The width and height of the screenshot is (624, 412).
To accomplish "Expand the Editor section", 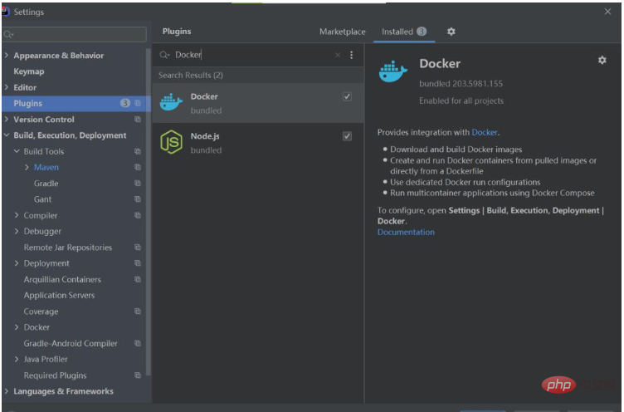I will tap(7, 87).
